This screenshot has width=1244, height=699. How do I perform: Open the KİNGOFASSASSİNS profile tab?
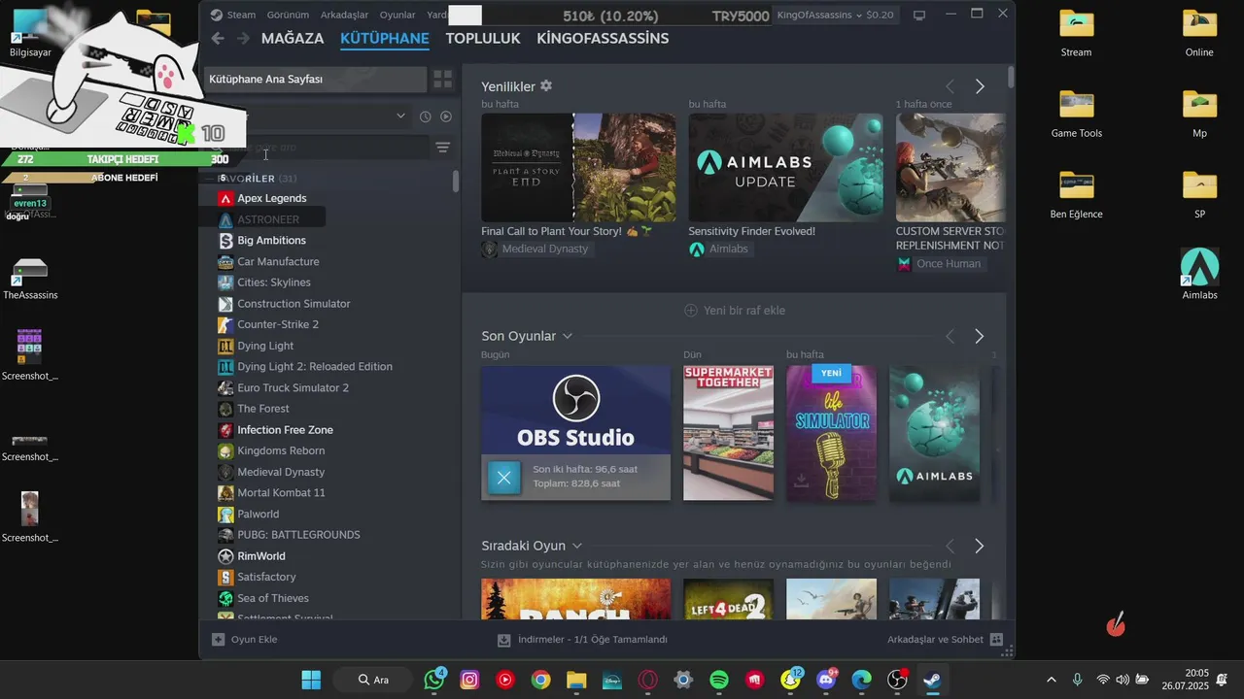[603, 38]
